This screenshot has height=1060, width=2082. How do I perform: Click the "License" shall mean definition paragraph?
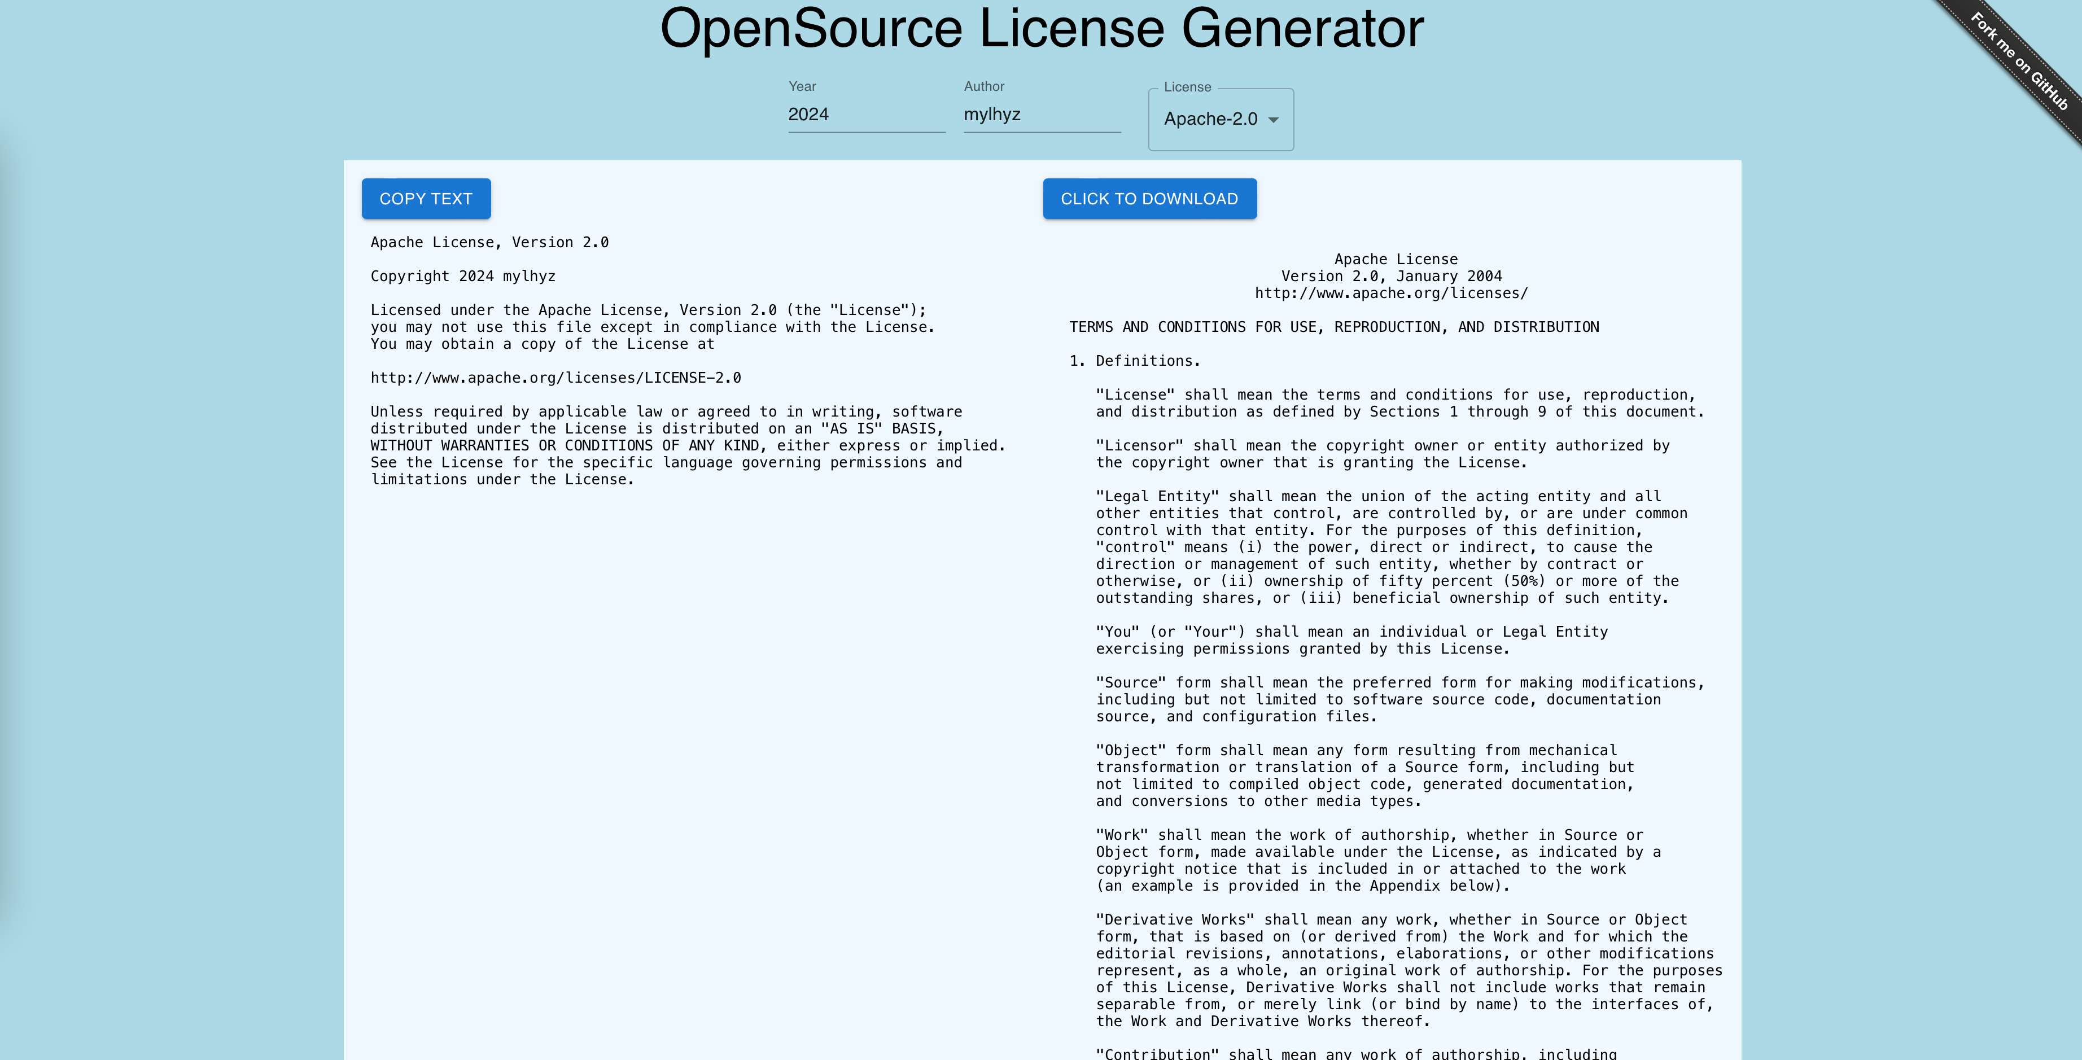point(1401,403)
